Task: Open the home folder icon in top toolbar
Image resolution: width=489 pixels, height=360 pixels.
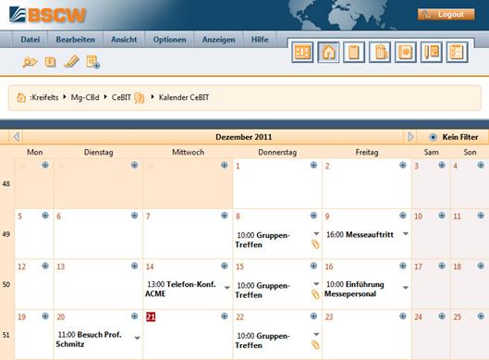Action: 328,52
